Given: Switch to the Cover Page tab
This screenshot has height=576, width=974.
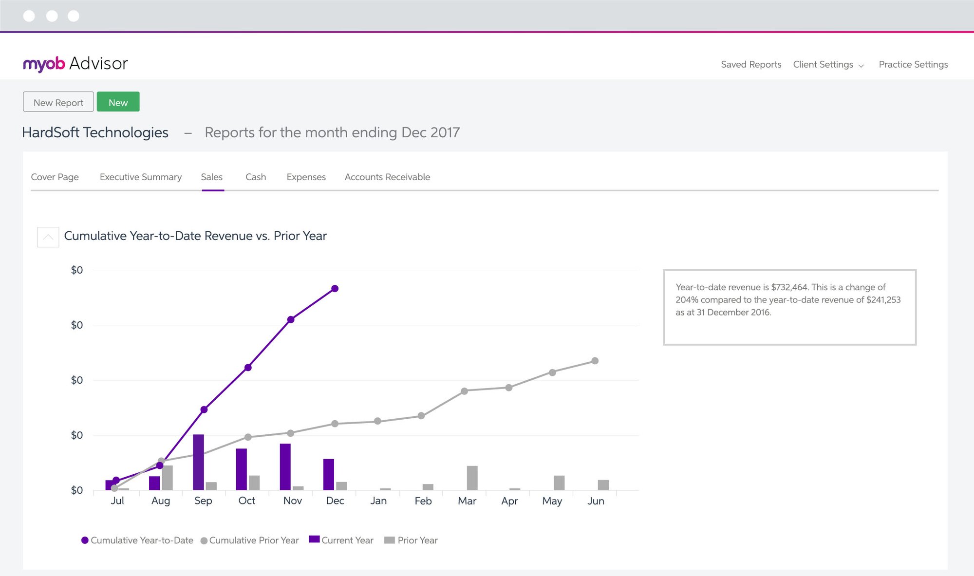Looking at the screenshot, I should pos(55,177).
